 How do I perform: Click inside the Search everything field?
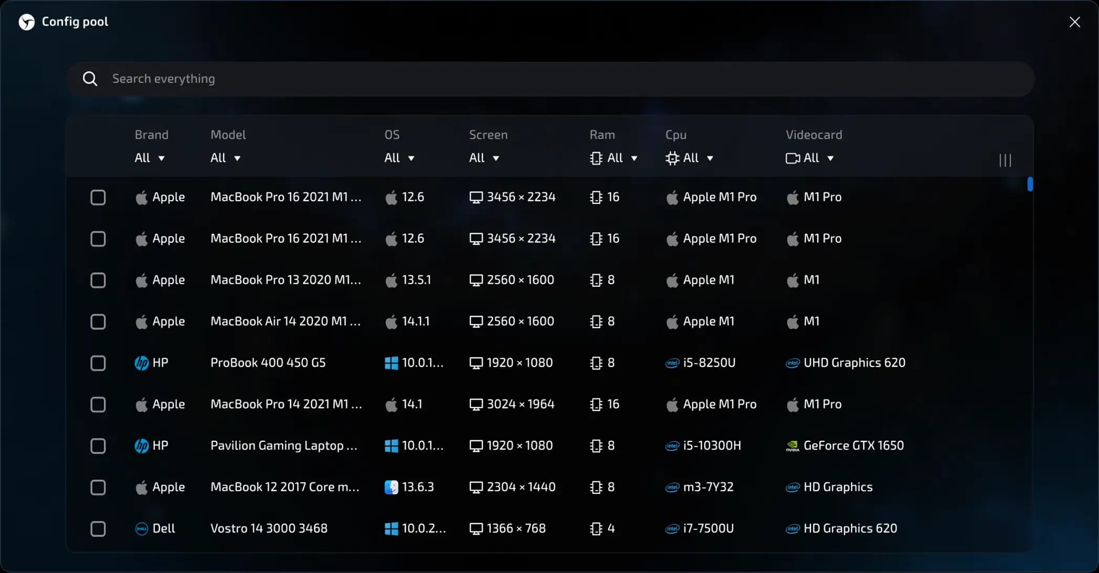(315, 78)
